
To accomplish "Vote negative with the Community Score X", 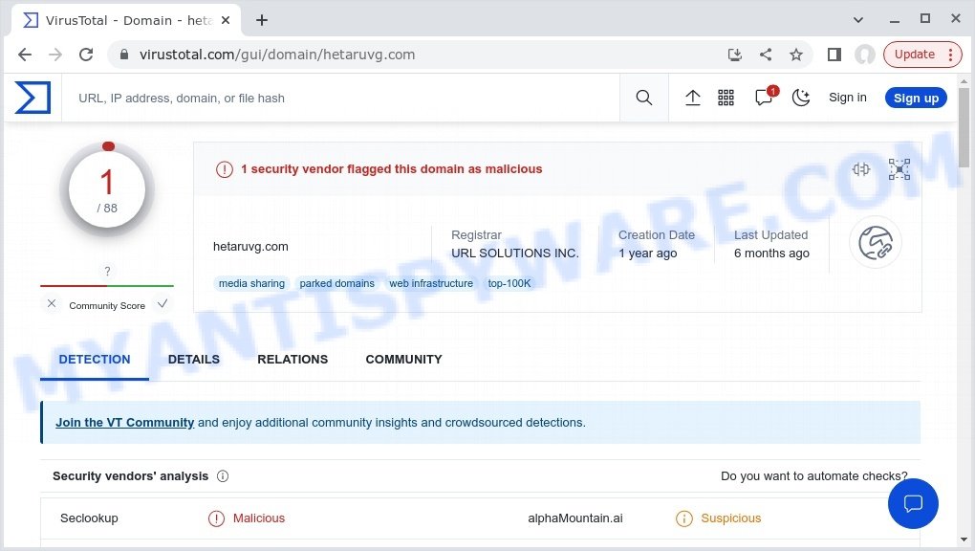I will [52, 304].
